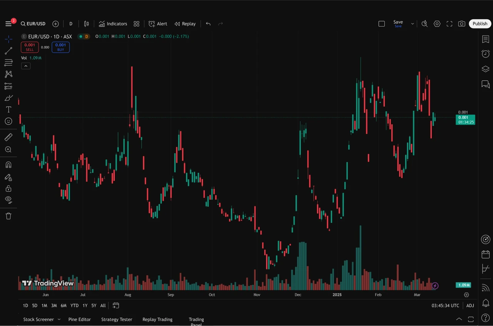Viewport: 493px width, 326px height.
Task: Click the EUR/USD symbol search field
Action: click(33, 24)
